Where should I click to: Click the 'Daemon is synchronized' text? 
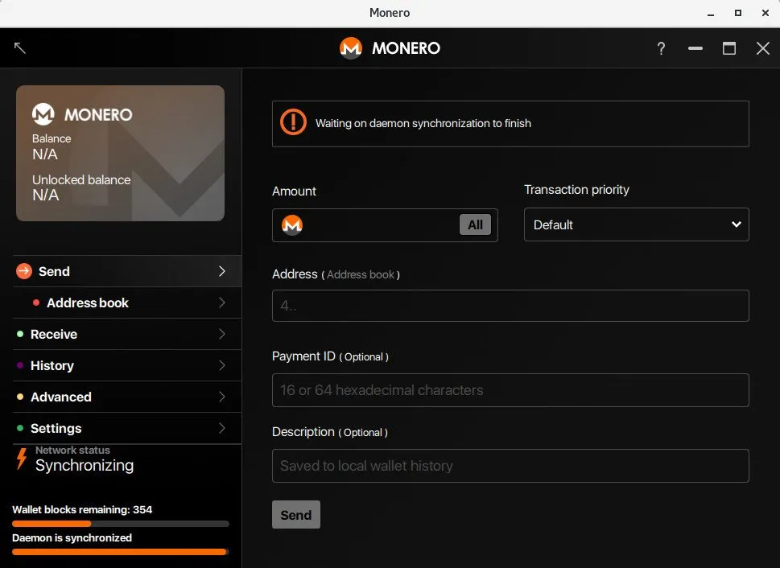pos(72,537)
